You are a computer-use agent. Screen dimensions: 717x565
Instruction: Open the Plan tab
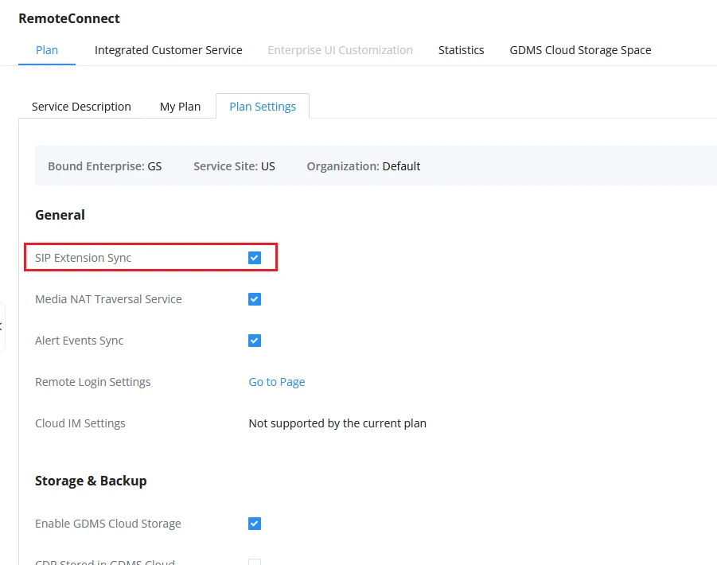(x=47, y=50)
